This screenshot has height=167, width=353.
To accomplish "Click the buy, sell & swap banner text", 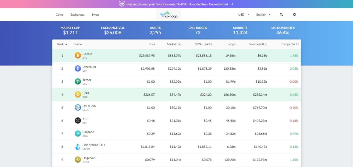I will 178,4.
